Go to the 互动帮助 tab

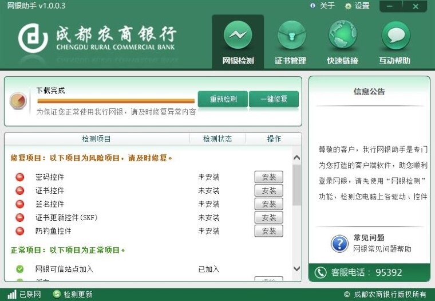pyautogui.click(x=394, y=42)
